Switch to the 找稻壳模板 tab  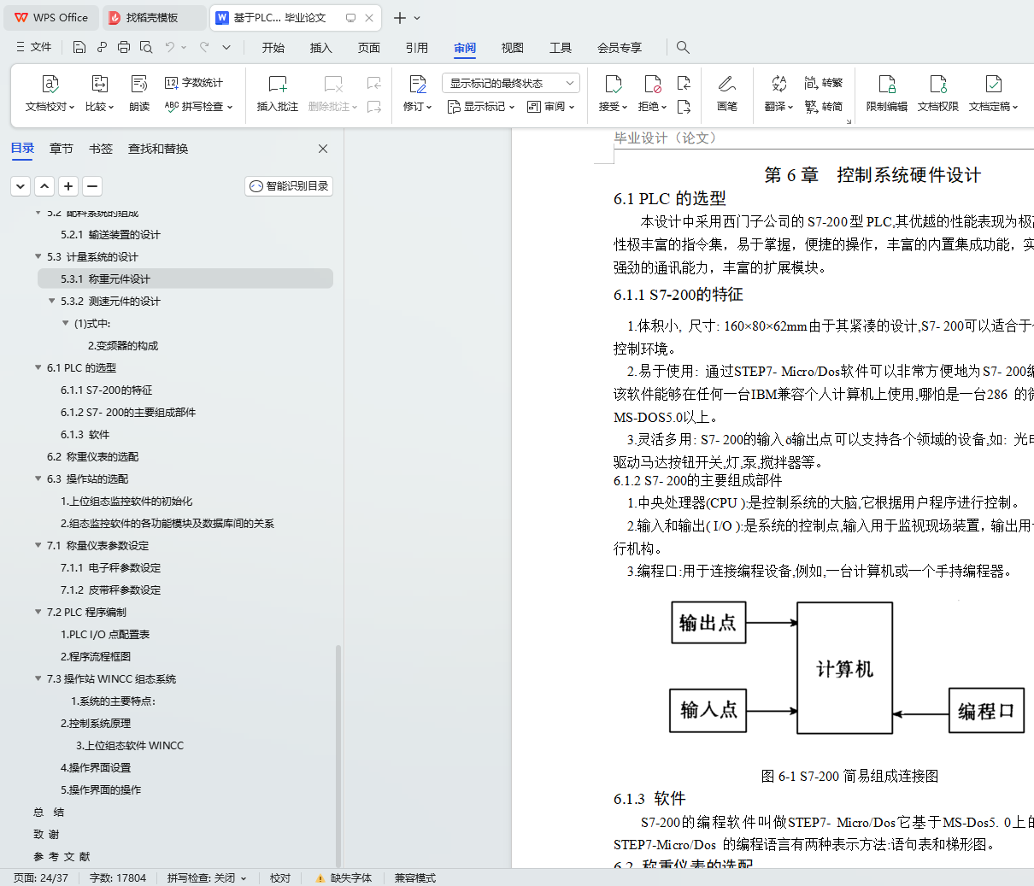(x=154, y=17)
